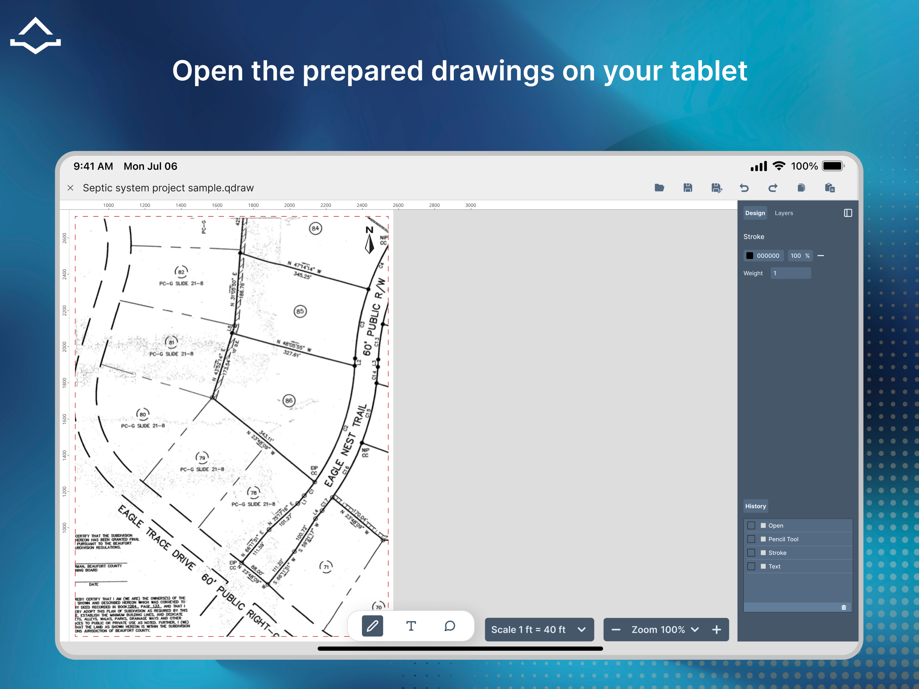Viewport: 919px width, 689px height.
Task: Click the Save As icon with pencil
Action: [717, 188]
